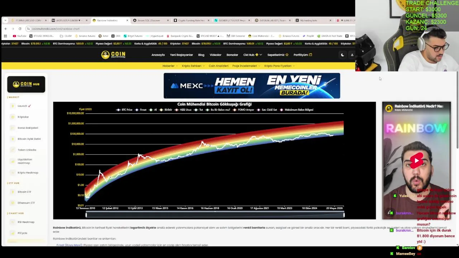This screenshot has height=258, width=459.
Task: Click the user account icon in header
Action: pos(352,55)
